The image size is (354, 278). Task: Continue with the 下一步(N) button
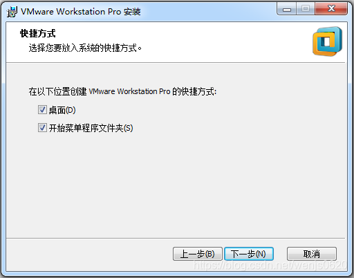pyautogui.click(x=249, y=254)
